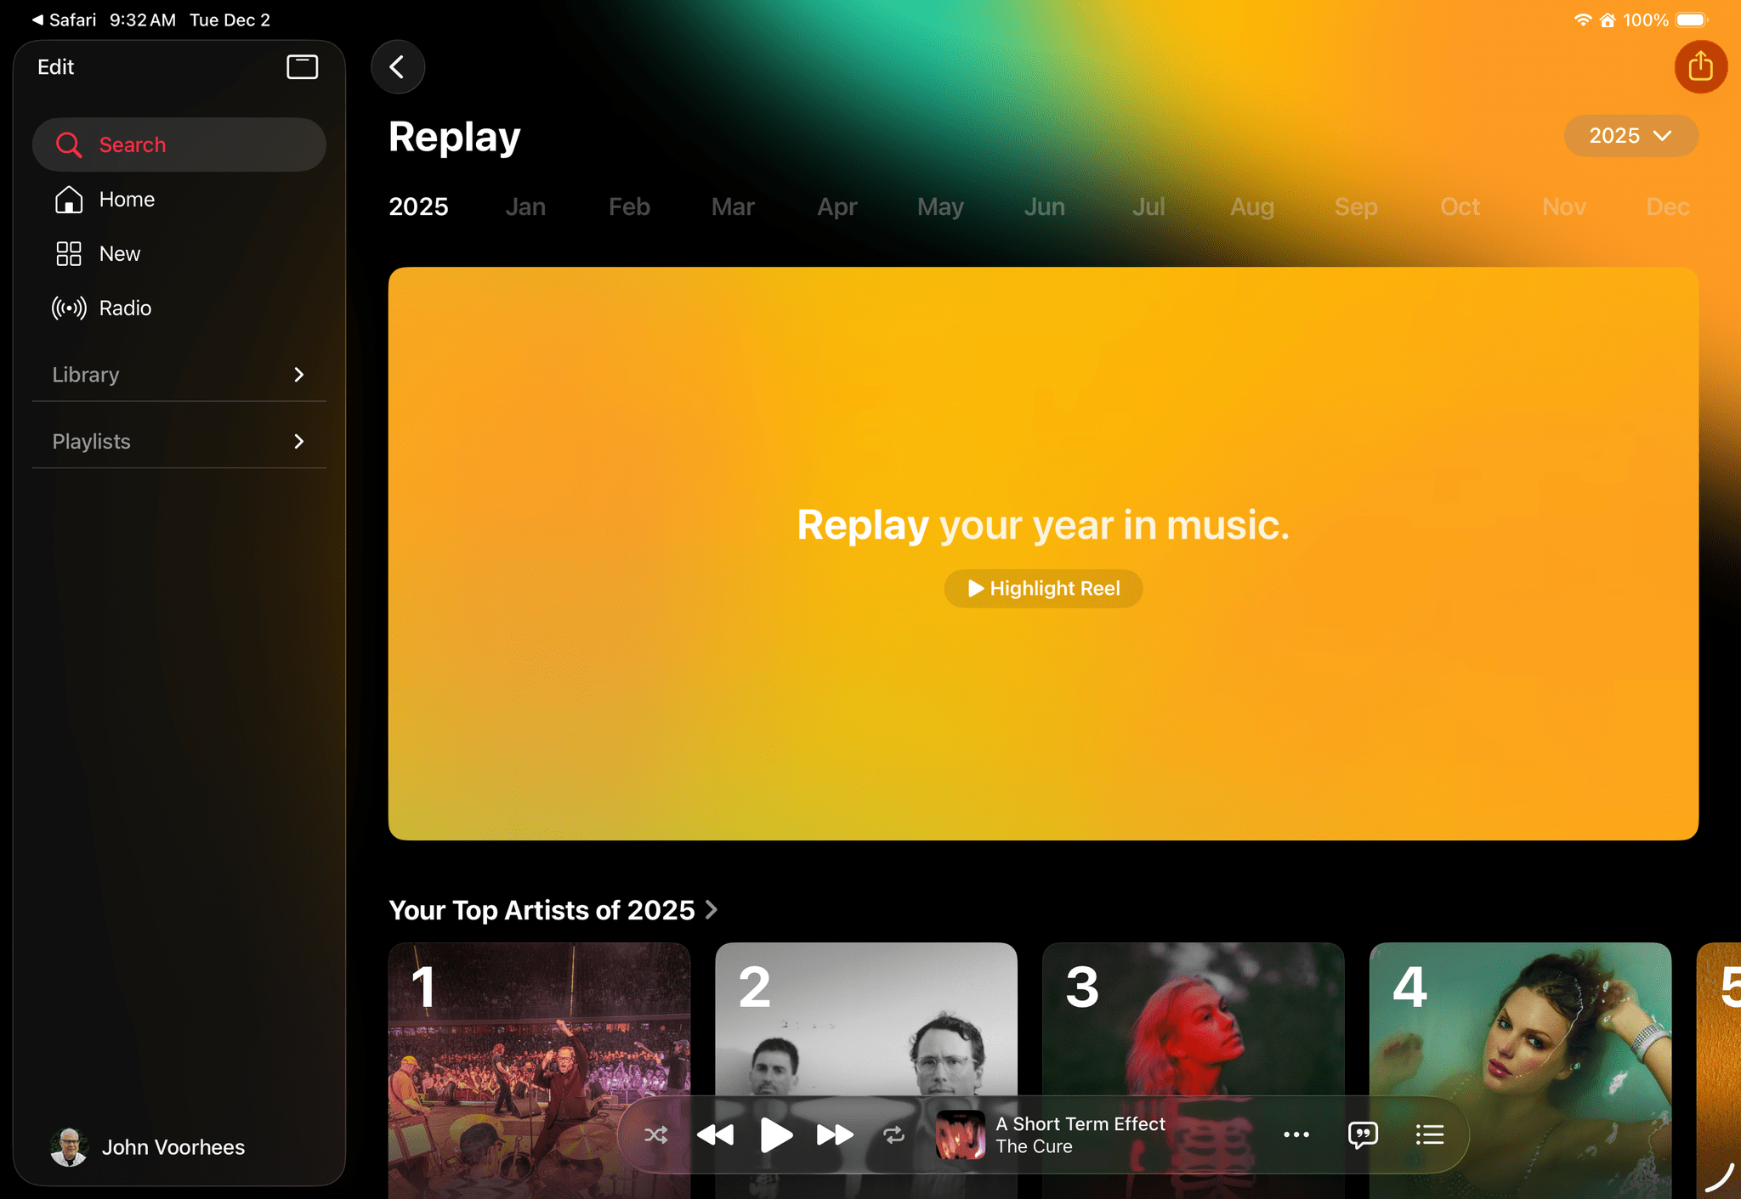
Task: Enable repeat playback
Action: [x=893, y=1134]
